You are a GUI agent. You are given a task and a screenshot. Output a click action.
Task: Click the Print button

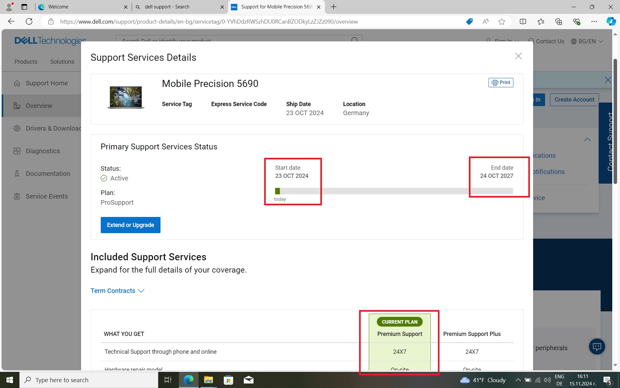[x=501, y=83]
